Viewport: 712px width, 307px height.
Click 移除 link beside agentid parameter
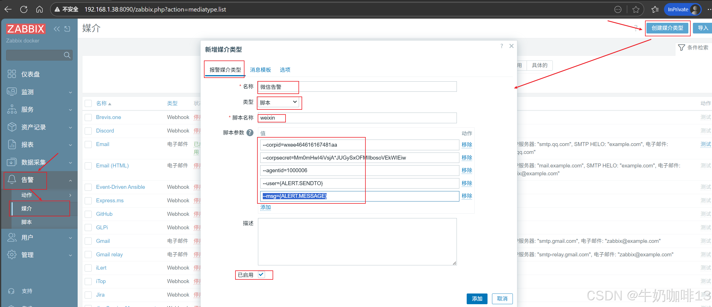pyautogui.click(x=467, y=170)
